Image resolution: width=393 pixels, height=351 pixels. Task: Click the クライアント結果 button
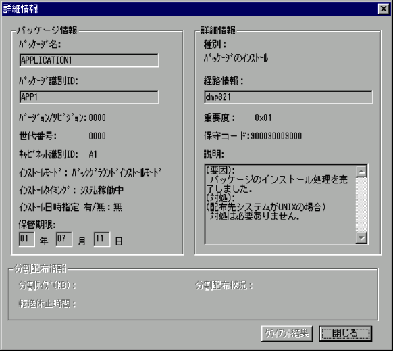coord(287,333)
